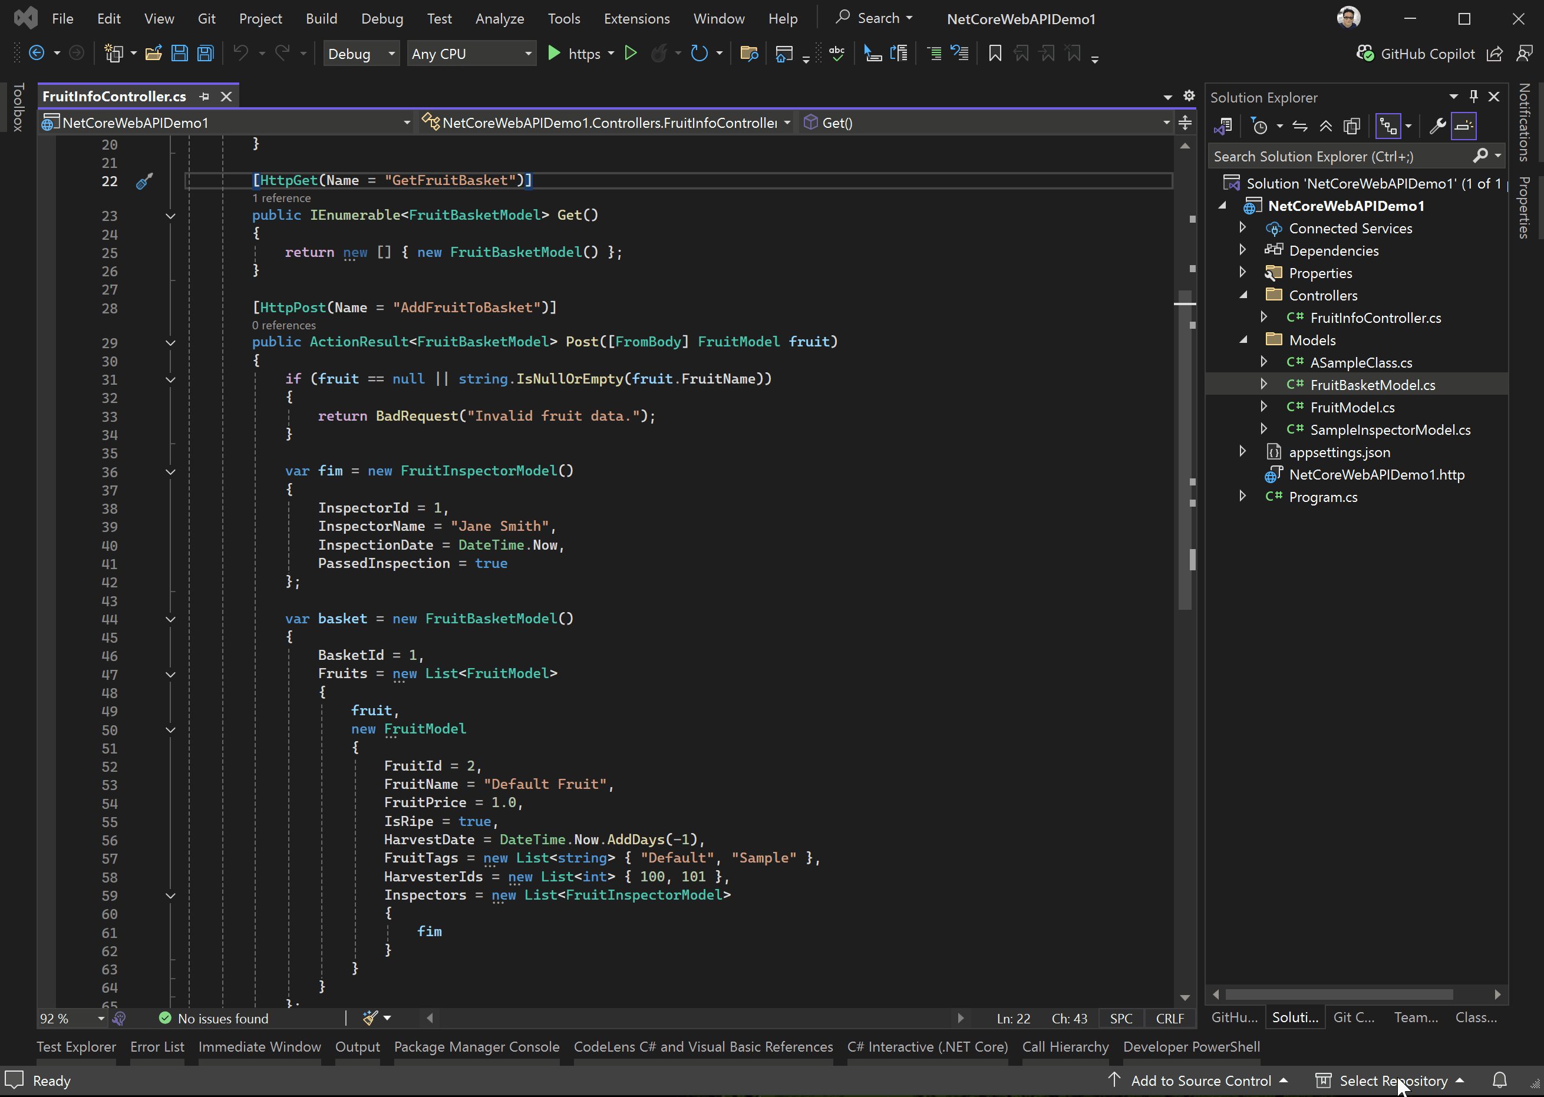Open Properties wrench icon in Solution Explorer
Viewport: 1544px width, 1097px height.
click(x=1437, y=126)
